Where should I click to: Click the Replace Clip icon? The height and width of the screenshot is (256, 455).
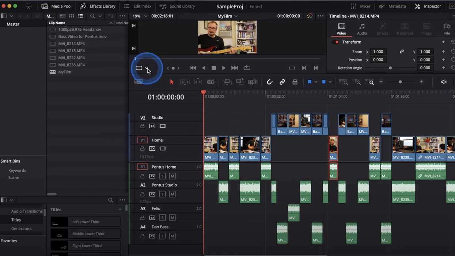(253, 82)
